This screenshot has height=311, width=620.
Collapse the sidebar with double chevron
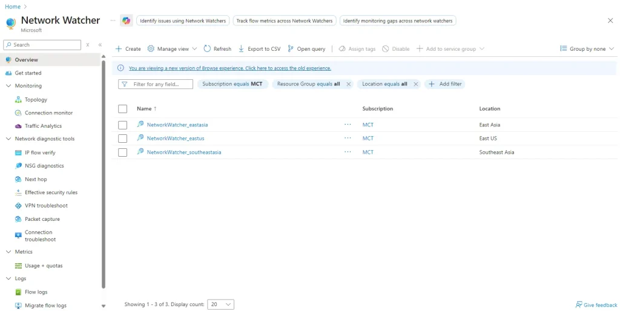(x=100, y=45)
